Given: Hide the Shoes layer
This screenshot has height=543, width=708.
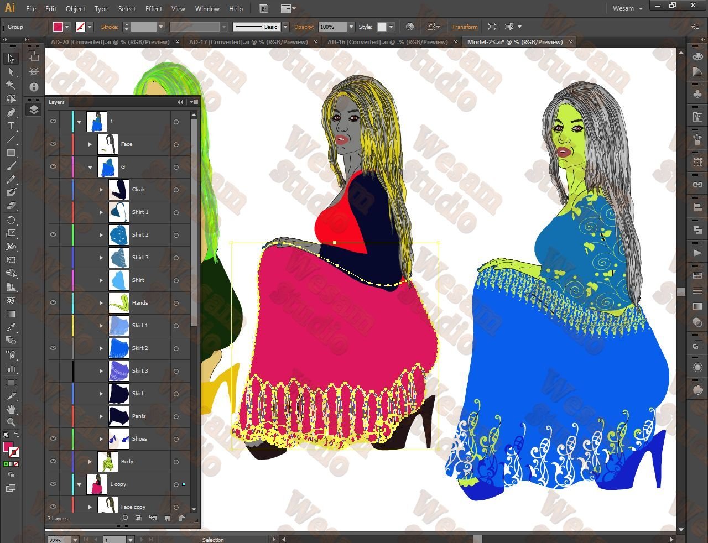Looking at the screenshot, I should point(53,438).
